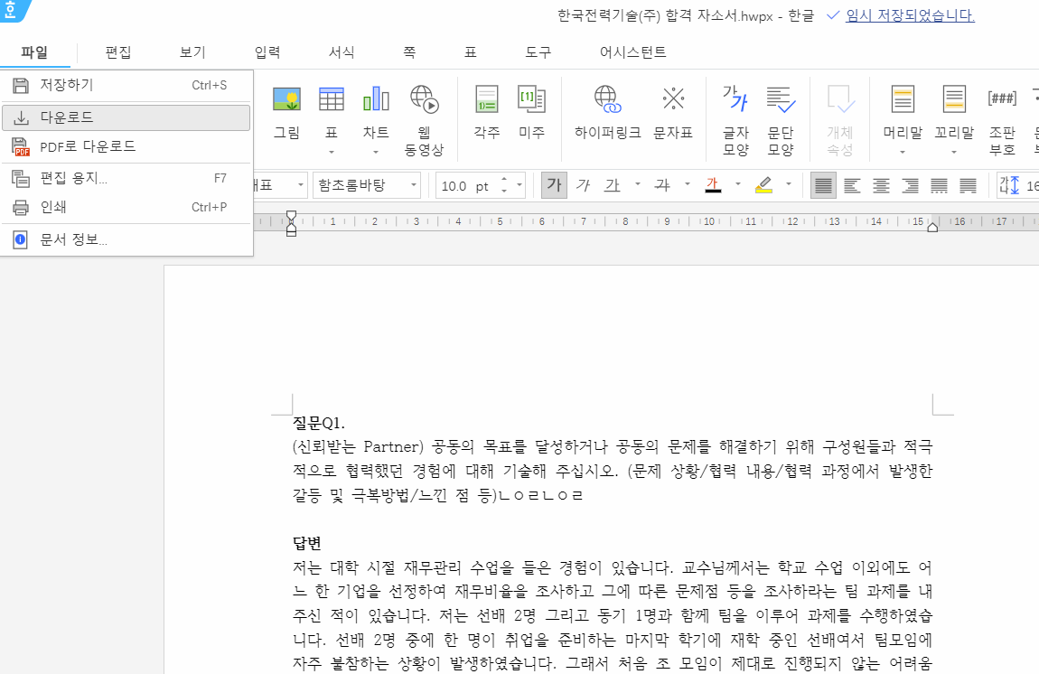Expand font color dropdown arrow
Image resolution: width=1039 pixels, height=674 pixels.
(737, 184)
